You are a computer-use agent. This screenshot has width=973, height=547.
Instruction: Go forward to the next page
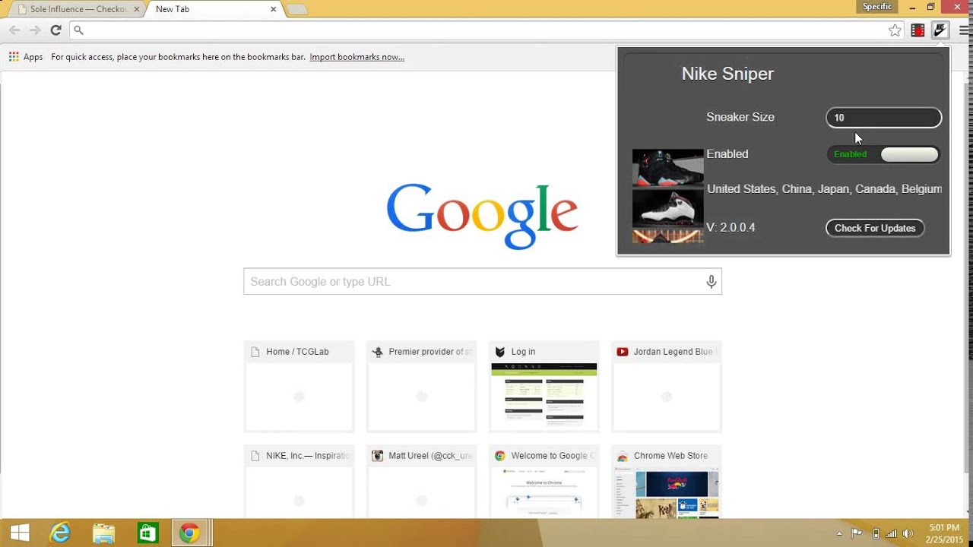click(x=35, y=30)
